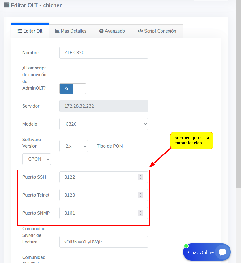Open the Avanzado tab
Screen dimensions: 241x263
(112, 31)
